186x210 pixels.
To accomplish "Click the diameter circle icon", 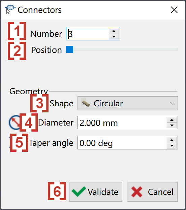I will click(x=14, y=122).
